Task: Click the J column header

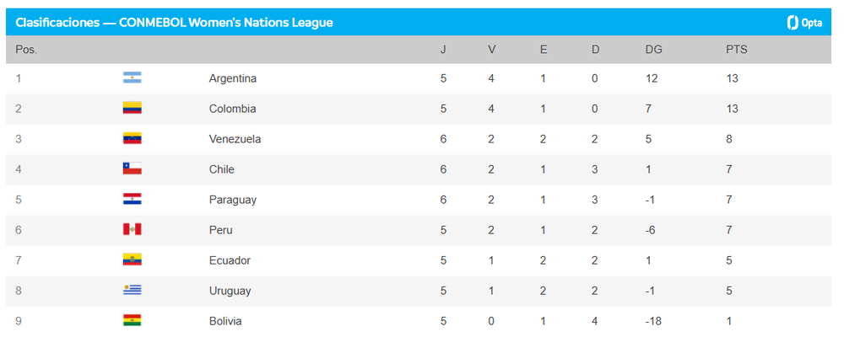Action: point(443,50)
